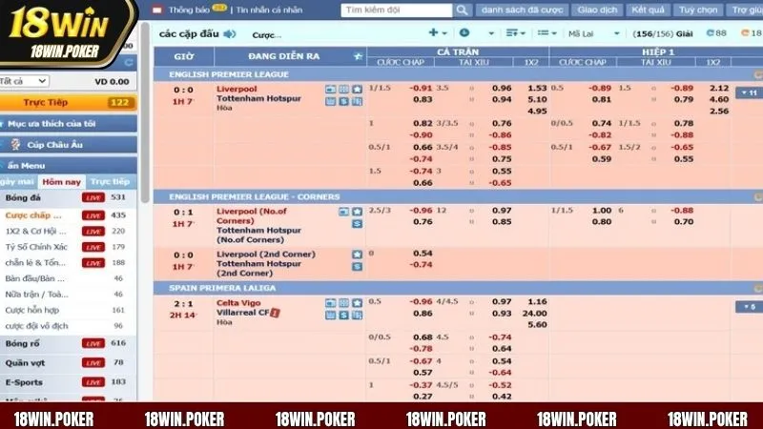Open statistics chart icon for Celta Vigo match
This screenshot has height=429, width=763.
[x=330, y=316]
